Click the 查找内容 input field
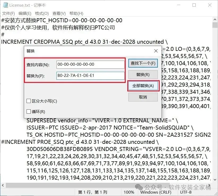Viewport: 218px width, 196px height. pos(90,64)
